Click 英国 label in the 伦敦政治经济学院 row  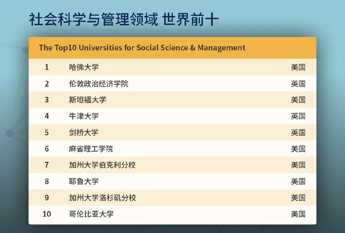pos(298,84)
